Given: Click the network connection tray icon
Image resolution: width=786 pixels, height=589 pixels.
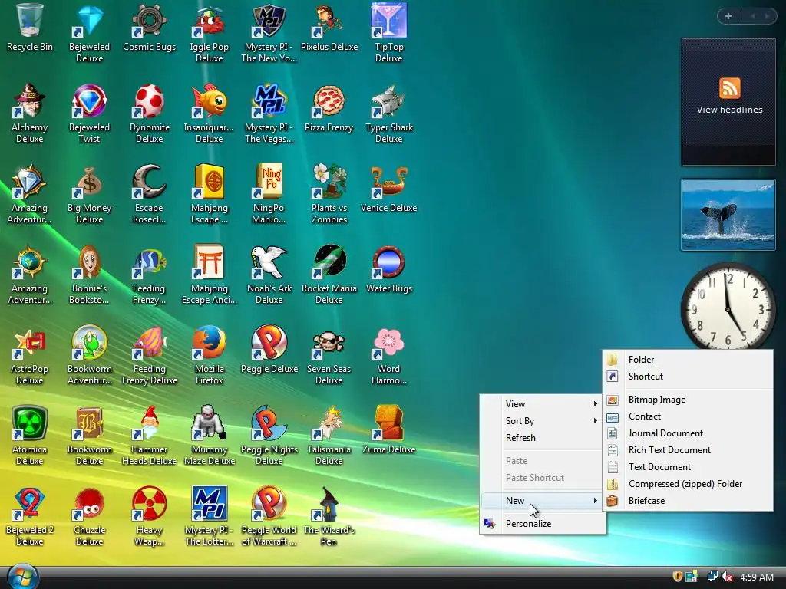Looking at the screenshot, I should point(712,577).
